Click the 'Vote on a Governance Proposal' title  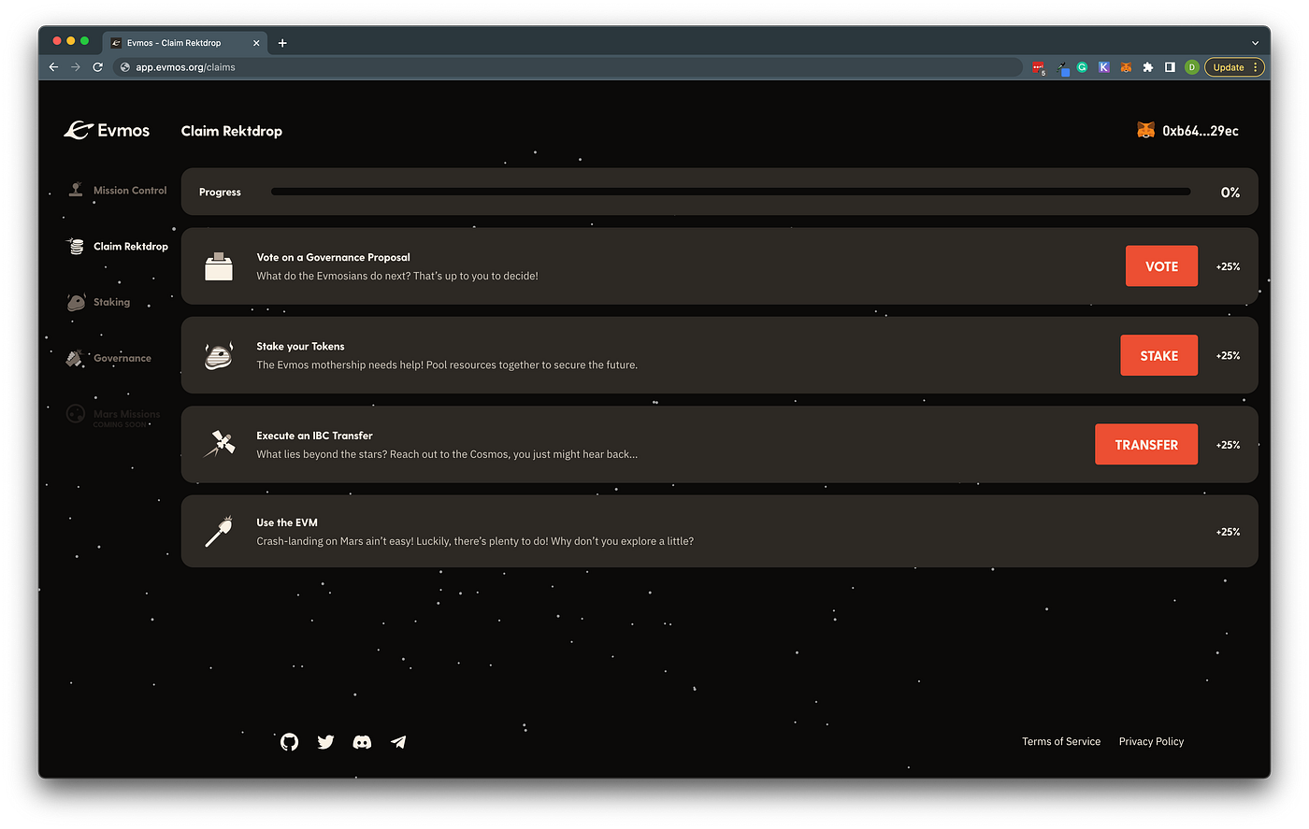pos(333,257)
